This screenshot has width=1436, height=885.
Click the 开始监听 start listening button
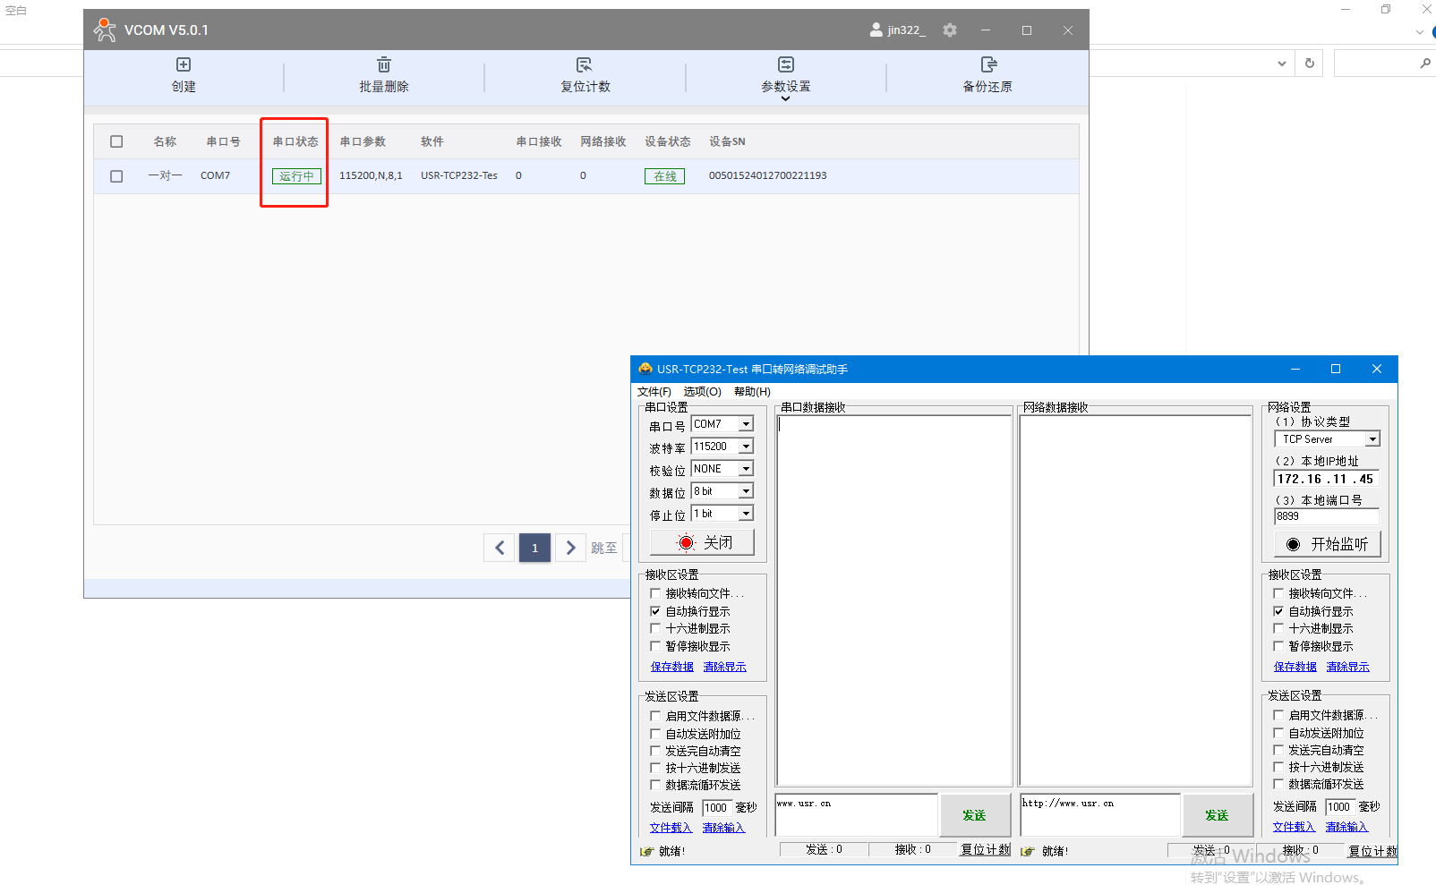pyautogui.click(x=1327, y=544)
